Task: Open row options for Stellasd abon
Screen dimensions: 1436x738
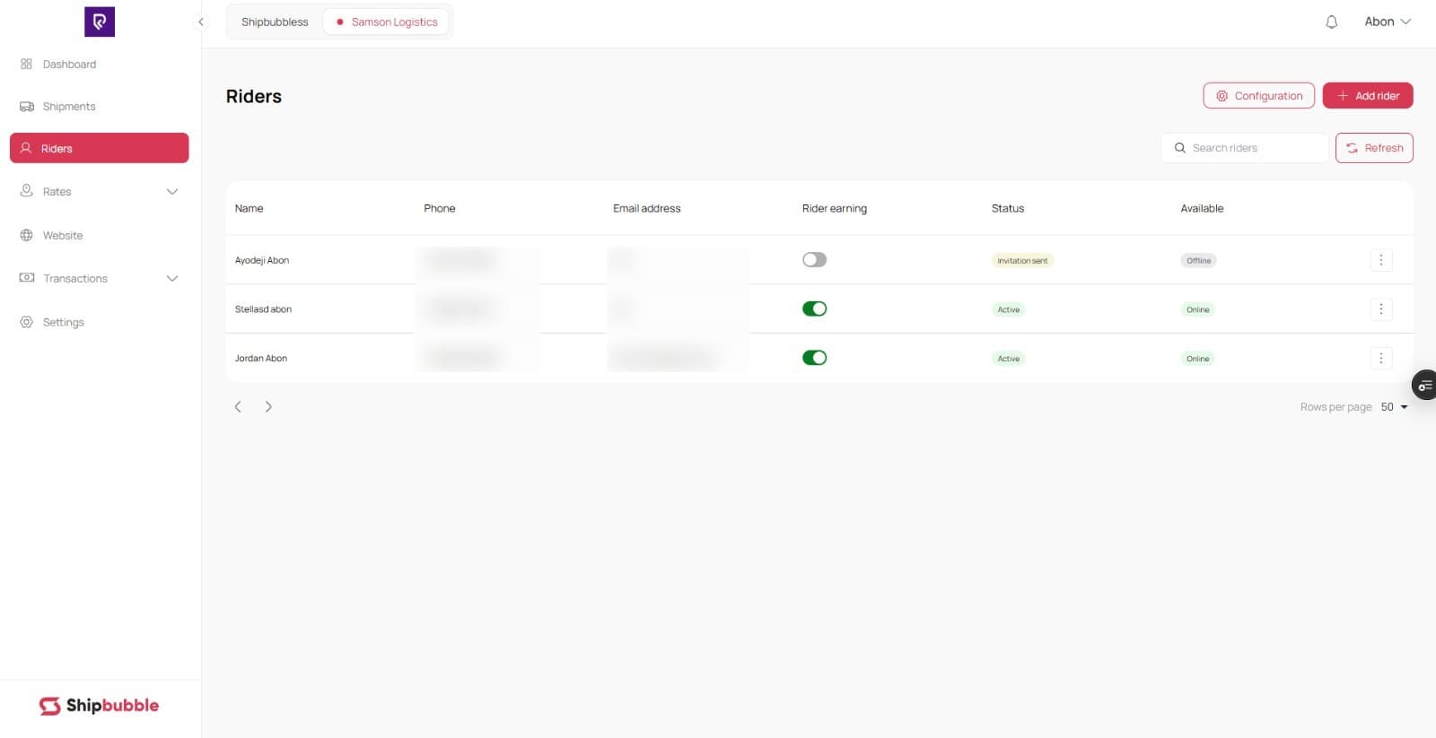Action: coord(1381,309)
